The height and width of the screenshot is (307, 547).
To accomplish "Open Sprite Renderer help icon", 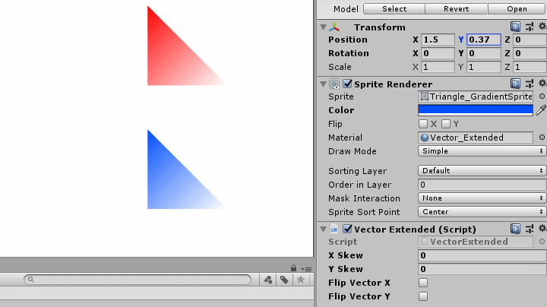I will pos(515,84).
